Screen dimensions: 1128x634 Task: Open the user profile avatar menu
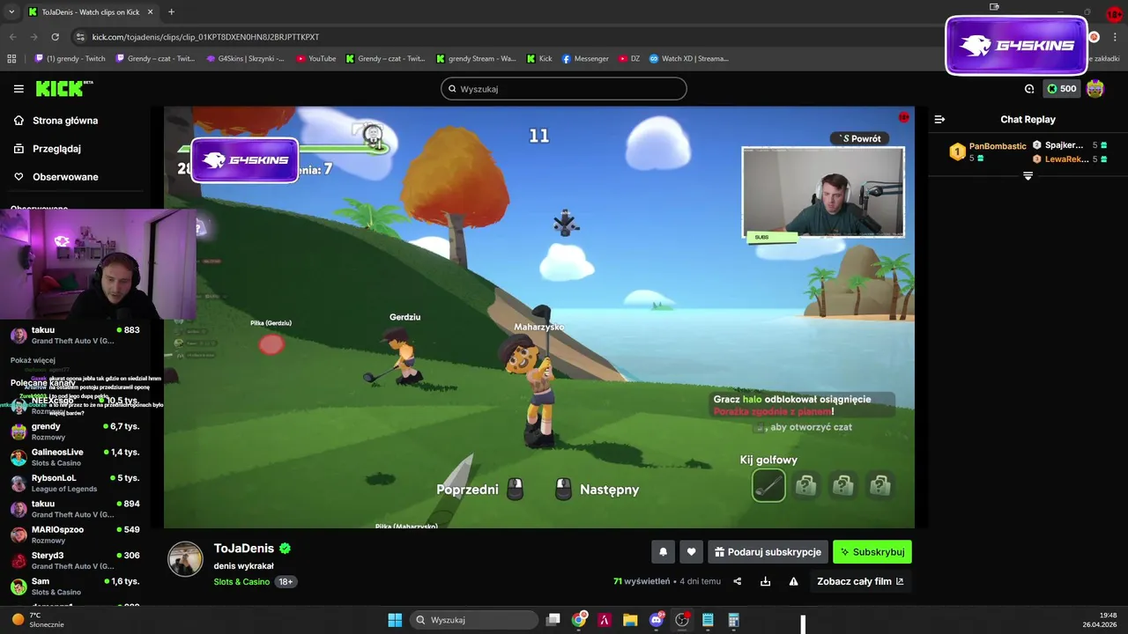tap(1095, 89)
